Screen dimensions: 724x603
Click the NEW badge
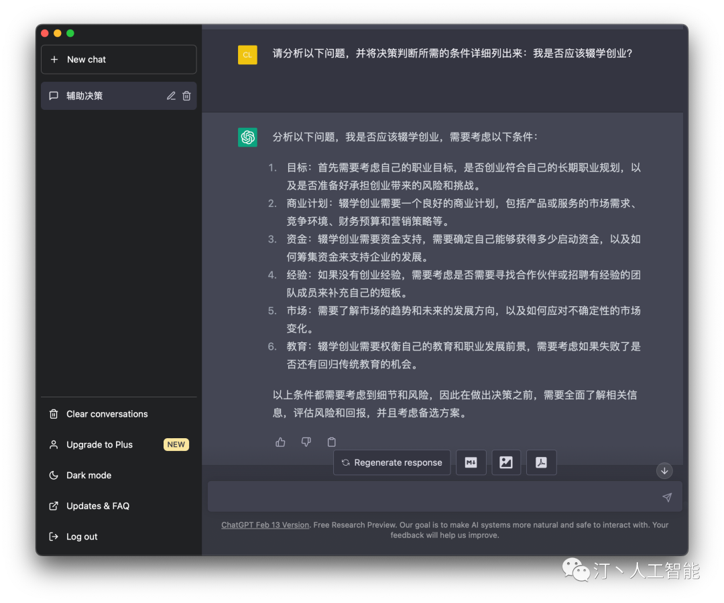(x=176, y=445)
